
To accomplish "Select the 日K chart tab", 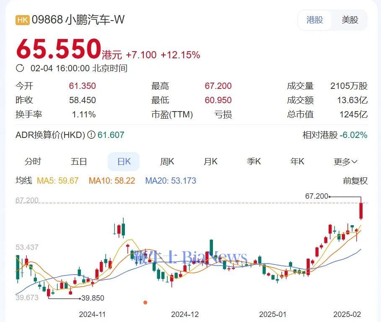I will (x=124, y=161).
